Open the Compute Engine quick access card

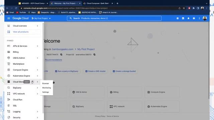(x=162, y=92)
